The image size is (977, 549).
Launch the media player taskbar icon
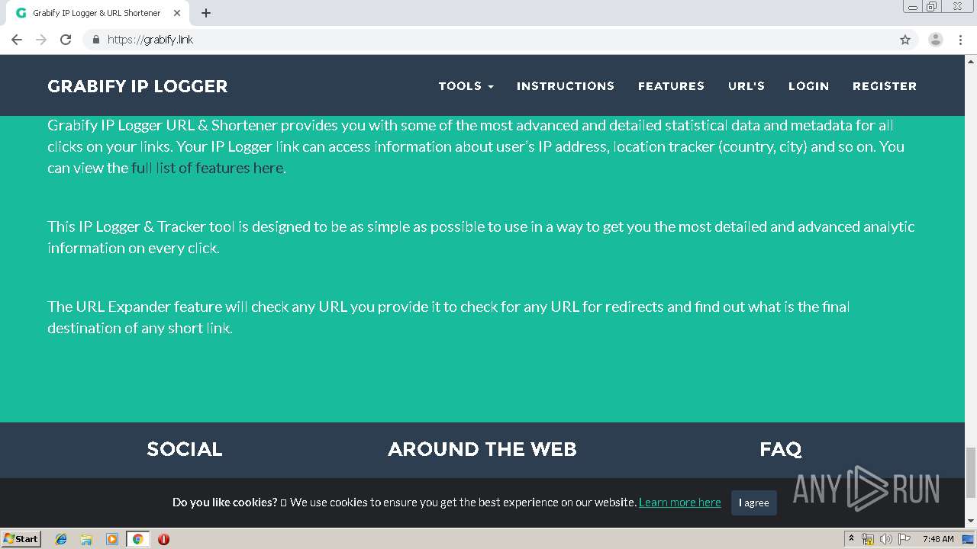point(112,539)
